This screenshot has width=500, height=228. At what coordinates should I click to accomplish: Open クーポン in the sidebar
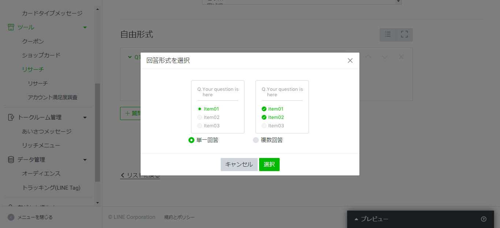33,41
